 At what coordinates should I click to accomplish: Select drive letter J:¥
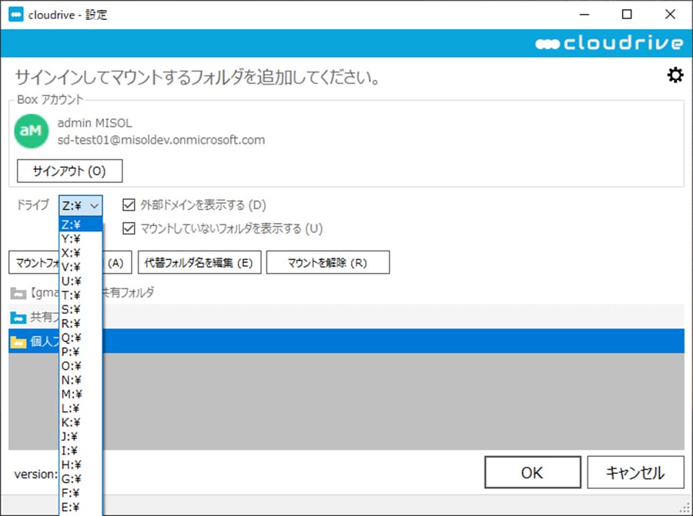[x=80, y=437]
